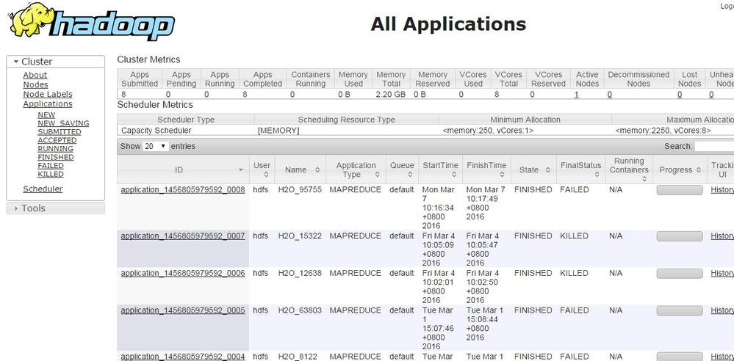Click the Hadoop elephant logo
The image size is (734, 361).
[x=91, y=21]
